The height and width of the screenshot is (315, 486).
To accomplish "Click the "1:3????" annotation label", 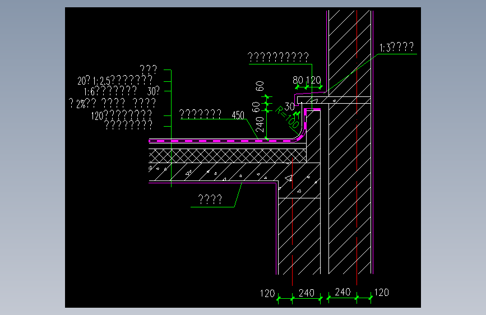I will (396, 47).
